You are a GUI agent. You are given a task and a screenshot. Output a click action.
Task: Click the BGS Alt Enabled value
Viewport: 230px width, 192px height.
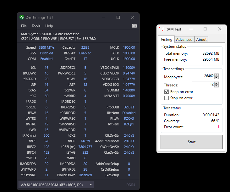click(x=85, y=53)
